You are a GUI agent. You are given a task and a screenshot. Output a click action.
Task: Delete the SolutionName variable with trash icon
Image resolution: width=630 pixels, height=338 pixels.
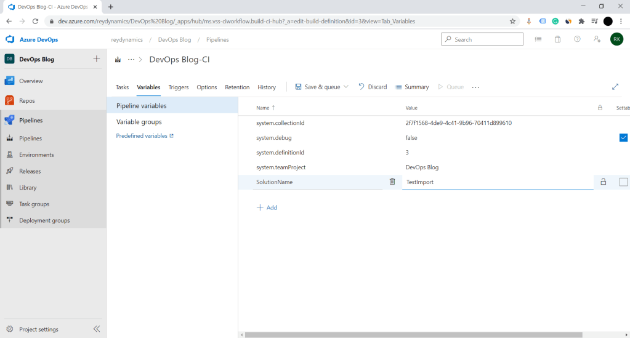click(392, 182)
